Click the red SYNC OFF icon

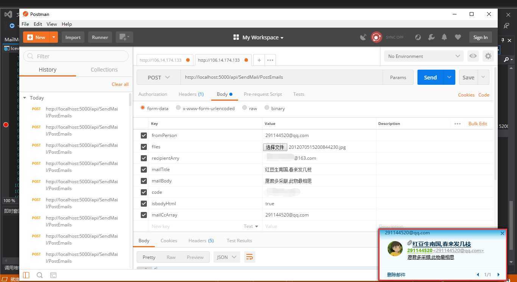(x=376, y=37)
